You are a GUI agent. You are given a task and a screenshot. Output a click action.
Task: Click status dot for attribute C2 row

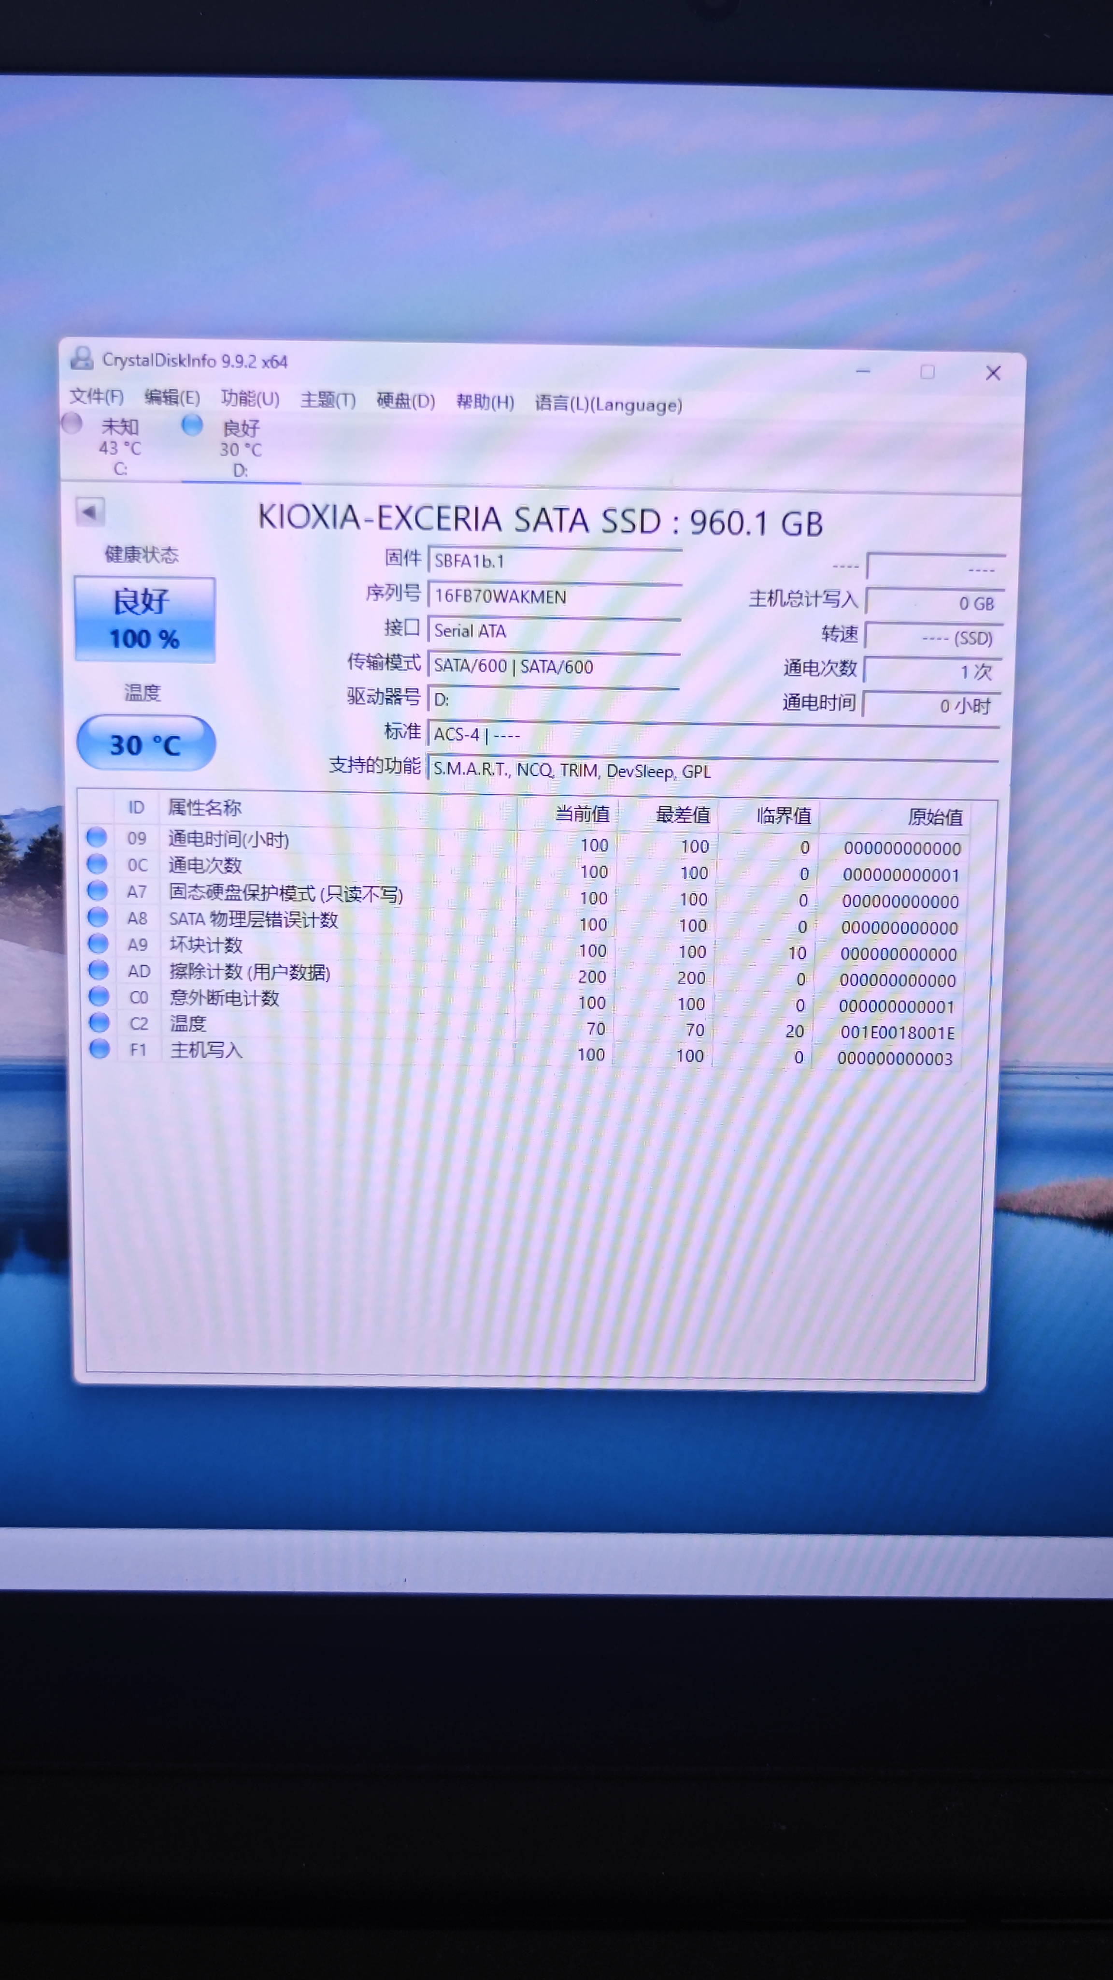tap(99, 1022)
